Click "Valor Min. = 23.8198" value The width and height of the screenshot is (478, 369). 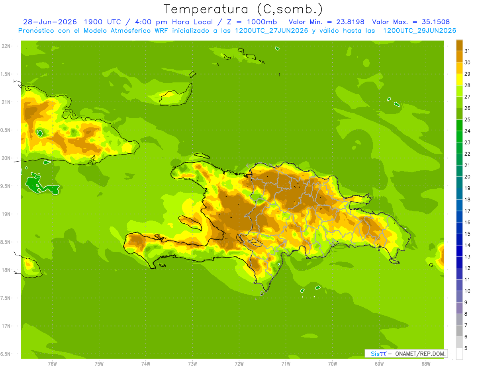coord(327,22)
